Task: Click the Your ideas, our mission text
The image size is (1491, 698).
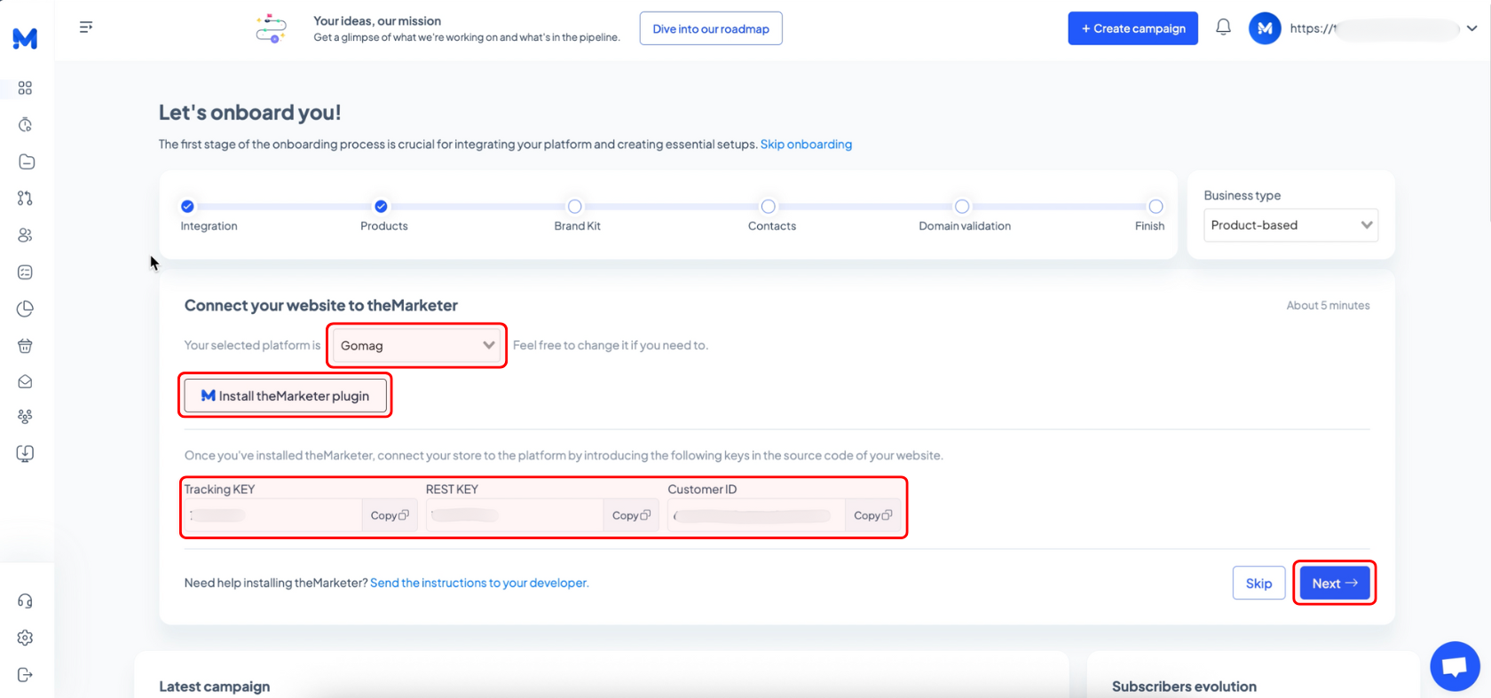Action: tap(377, 20)
